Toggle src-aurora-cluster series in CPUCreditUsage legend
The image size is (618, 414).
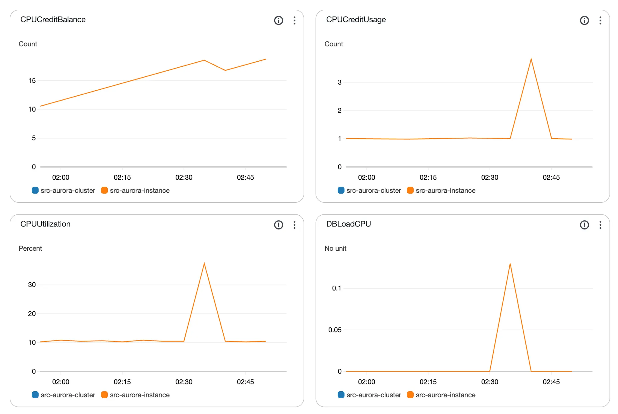pyautogui.click(x=374, y=191)
